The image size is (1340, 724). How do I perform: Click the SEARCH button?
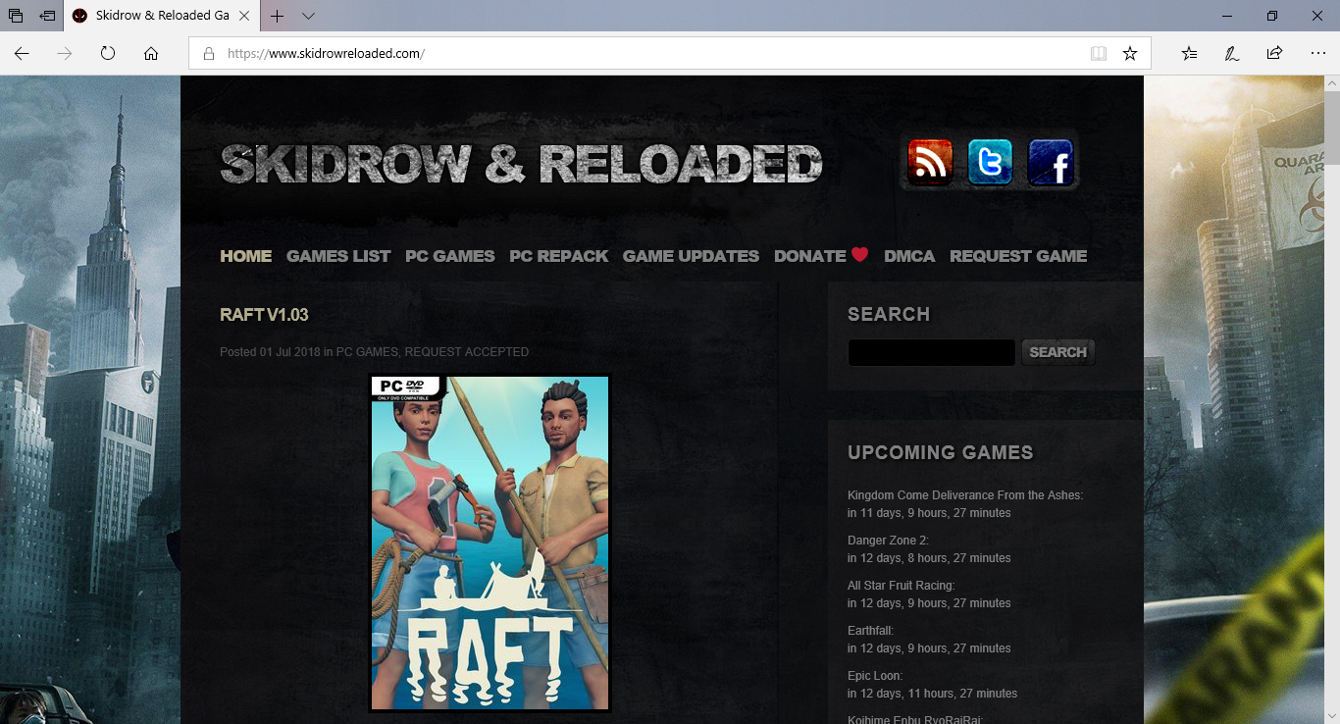[x=1058, y=352]
